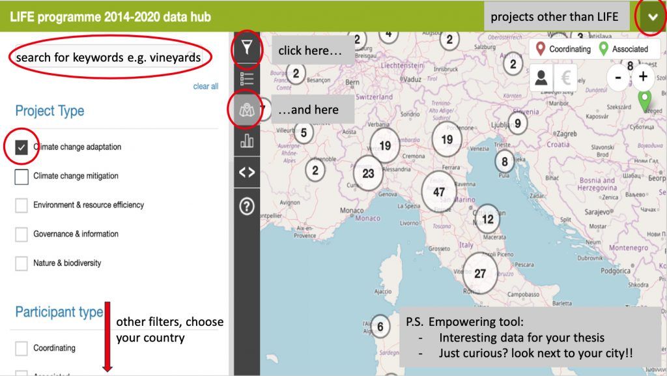
Task: Uncheck Climate change adaptation checkbox
Action: click(x=21, y=147)
